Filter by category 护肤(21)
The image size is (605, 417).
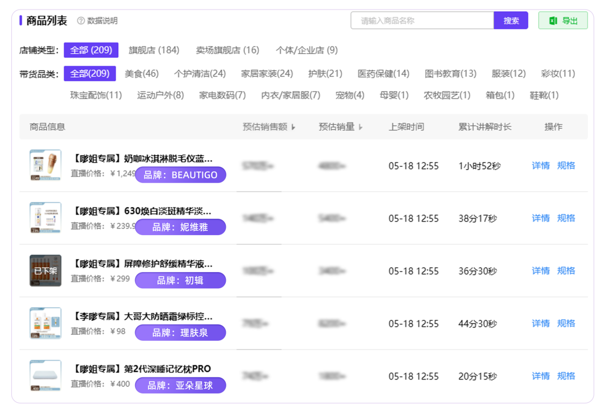tap(325, 74)
